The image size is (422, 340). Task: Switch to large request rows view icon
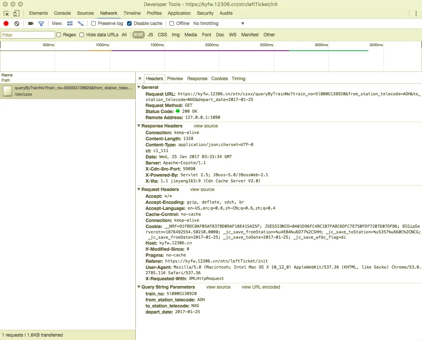click(x=70, y=23)
